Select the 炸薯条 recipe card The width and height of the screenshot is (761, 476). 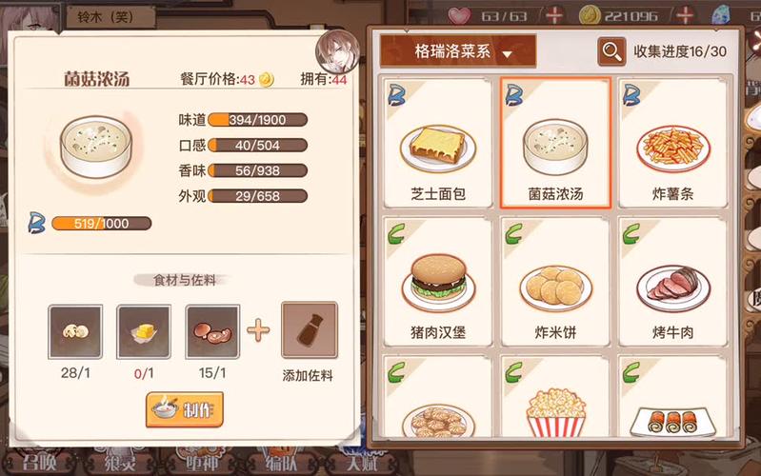[672, 143]
